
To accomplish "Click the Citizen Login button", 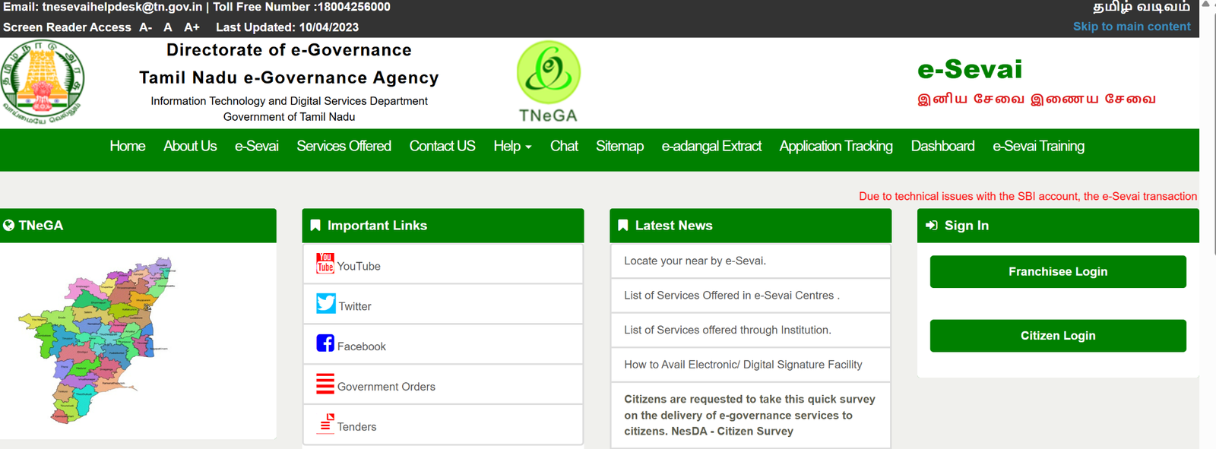I will click(1058, 336).
